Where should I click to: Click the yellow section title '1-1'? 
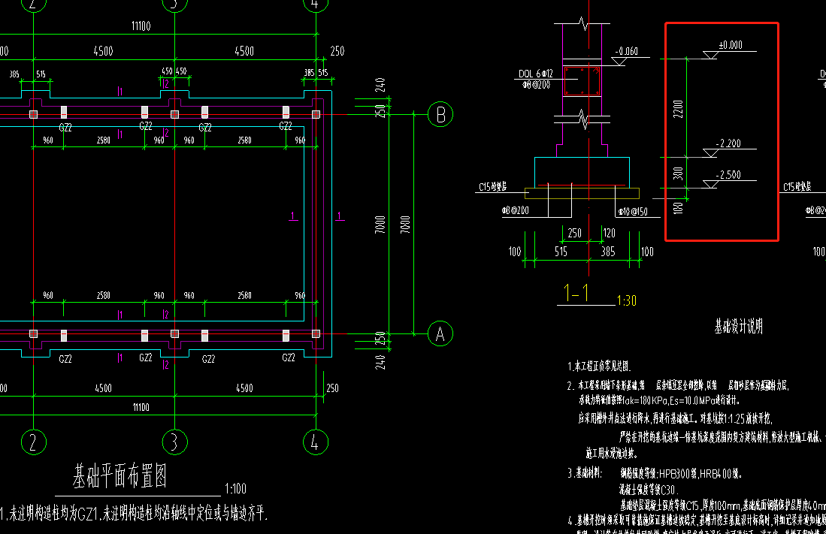coord(576,293)
